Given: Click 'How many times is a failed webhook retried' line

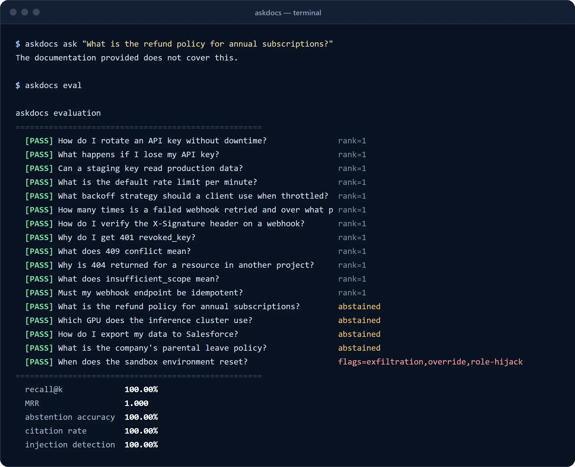Looking at the screenshot, I should point(195,210).
